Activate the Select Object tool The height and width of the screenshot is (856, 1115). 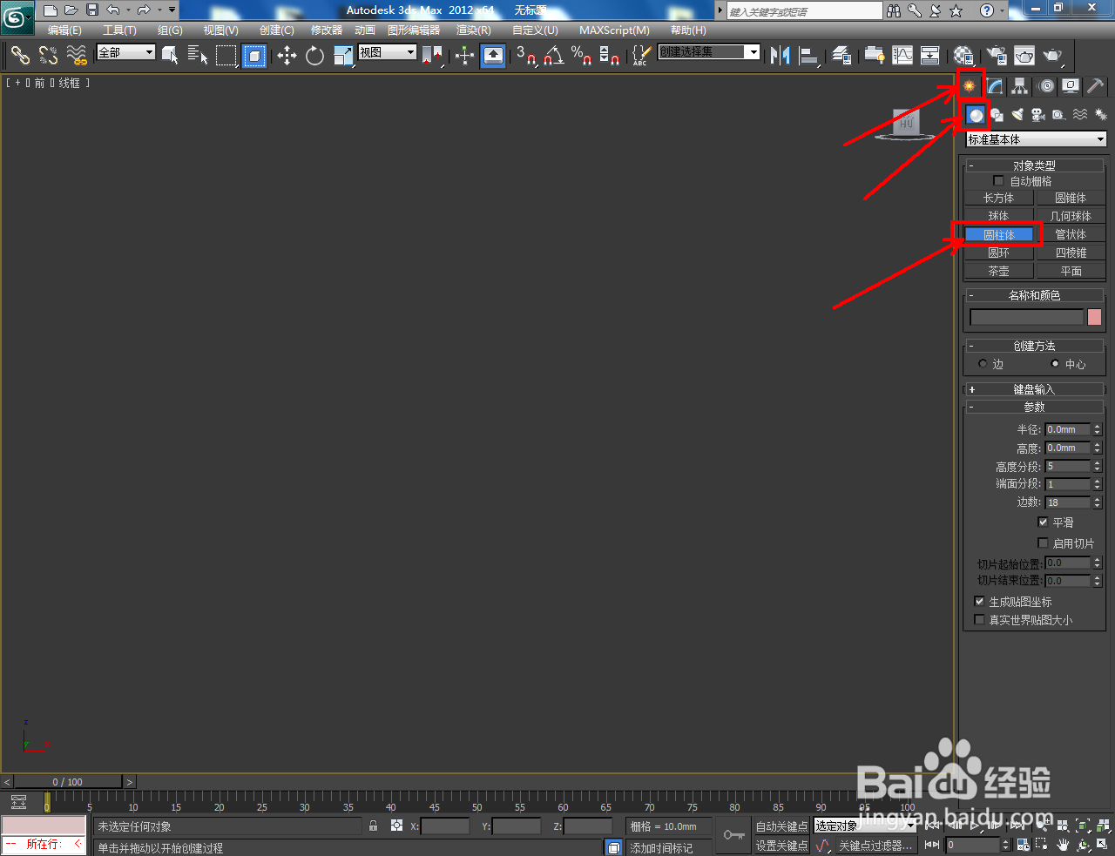(x=170, y=56)
